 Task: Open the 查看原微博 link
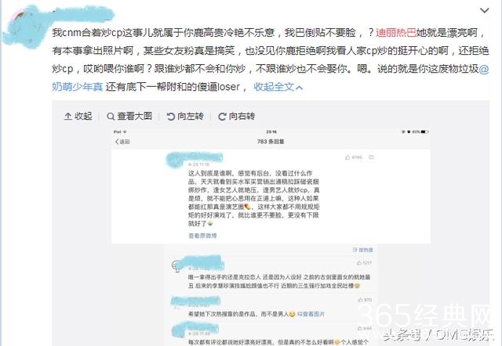[x=202, y=236]
